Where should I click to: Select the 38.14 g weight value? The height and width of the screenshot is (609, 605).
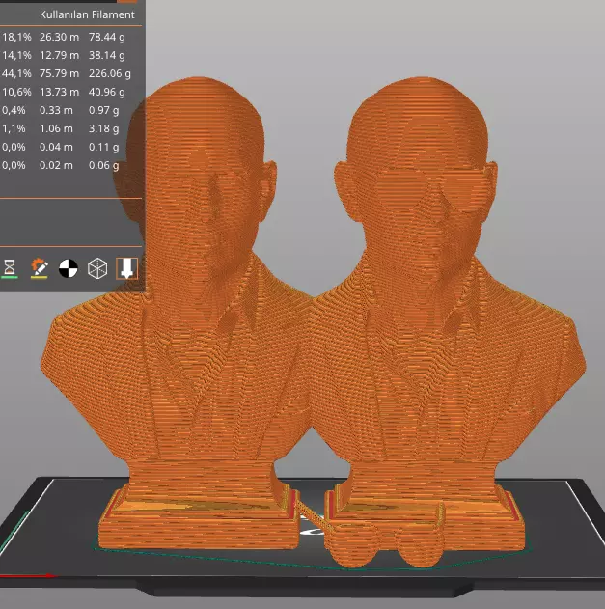click(x=107, y=55)
